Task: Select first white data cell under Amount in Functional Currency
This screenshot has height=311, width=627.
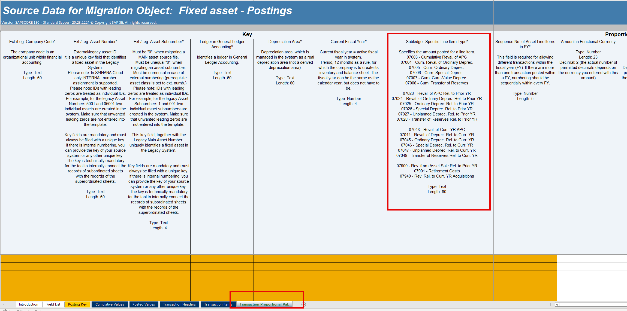Action: tap(588, 258)
